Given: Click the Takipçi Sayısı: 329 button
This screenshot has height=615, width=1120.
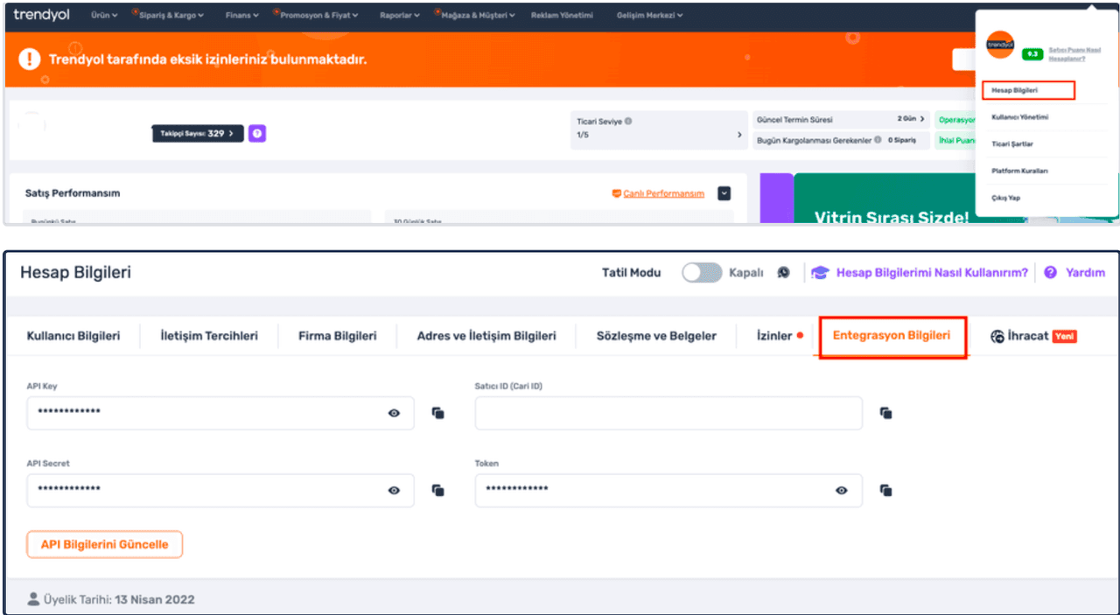Looking at the screenshot, I should (x=198, y=134).
